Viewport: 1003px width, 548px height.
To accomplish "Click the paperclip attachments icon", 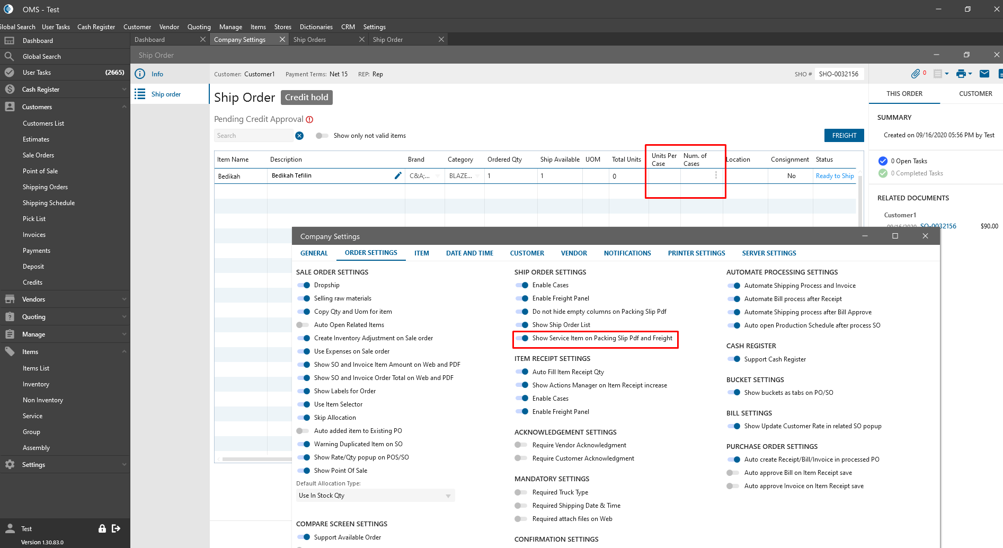I will click(915, 74).
